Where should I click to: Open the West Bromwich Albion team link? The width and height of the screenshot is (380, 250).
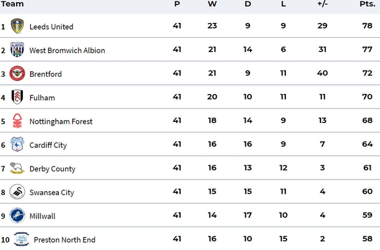click(67, 50)
